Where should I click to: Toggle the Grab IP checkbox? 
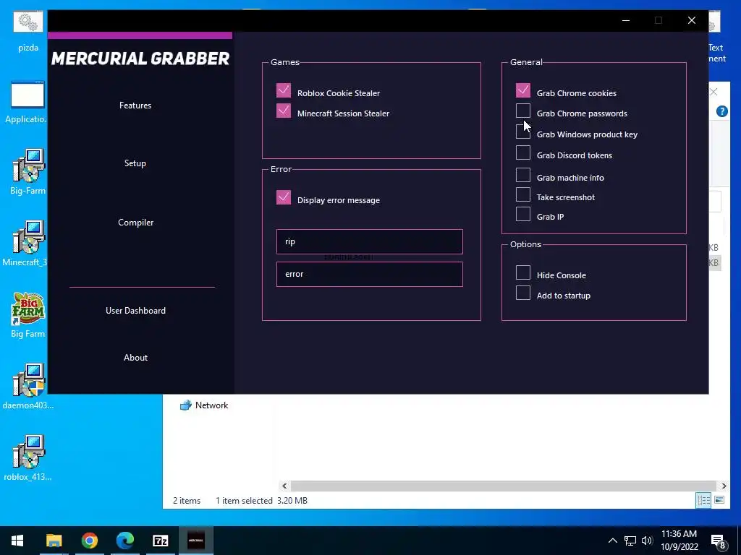(523, 214)
